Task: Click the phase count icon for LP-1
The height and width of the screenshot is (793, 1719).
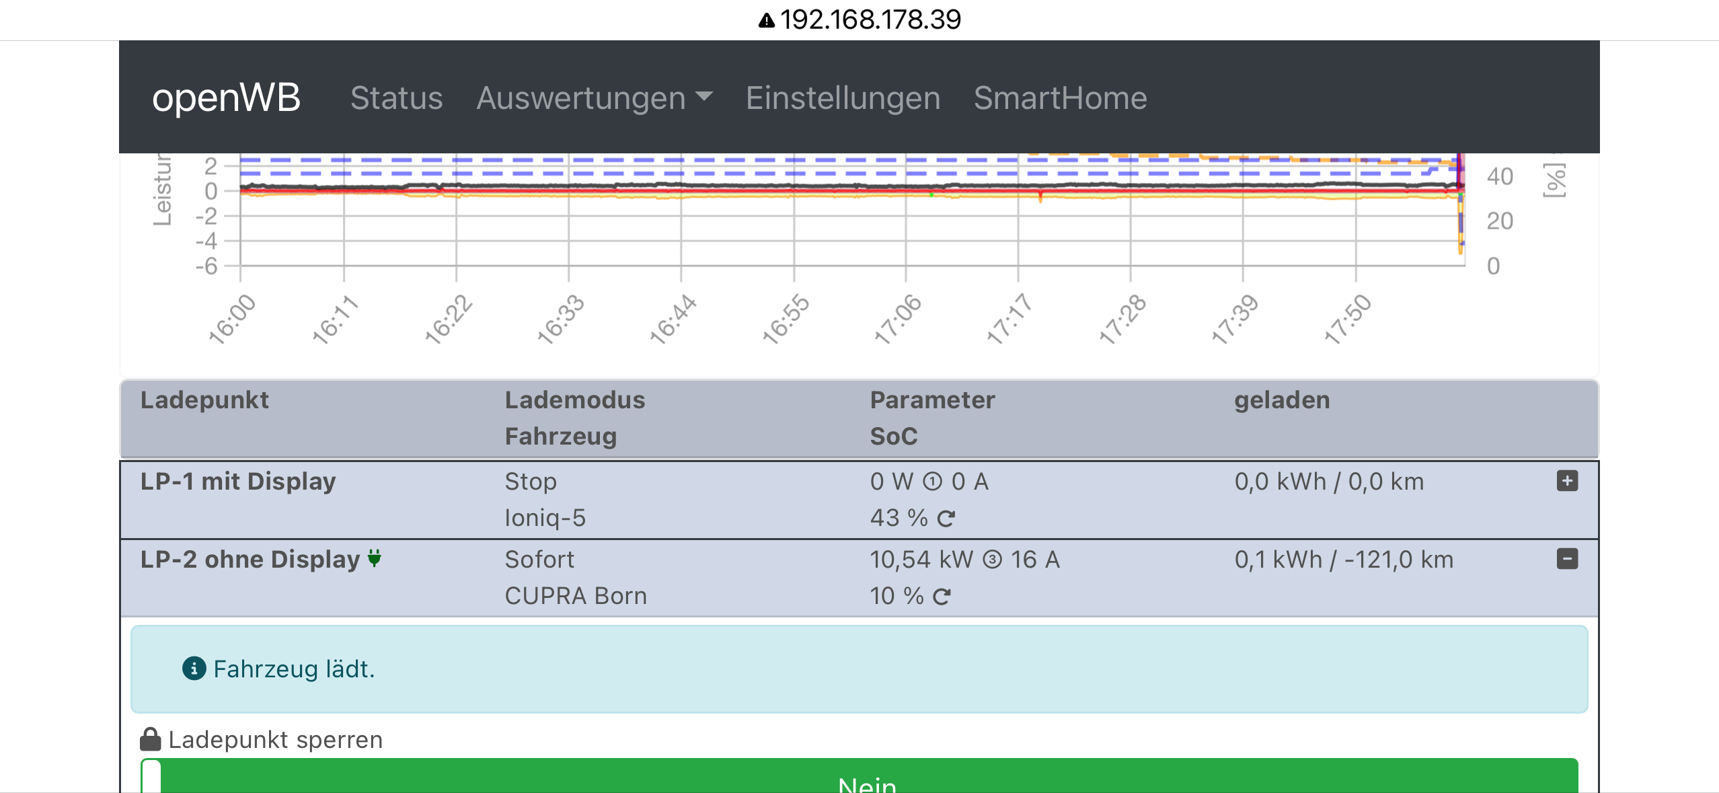Action: coord(932,482)
